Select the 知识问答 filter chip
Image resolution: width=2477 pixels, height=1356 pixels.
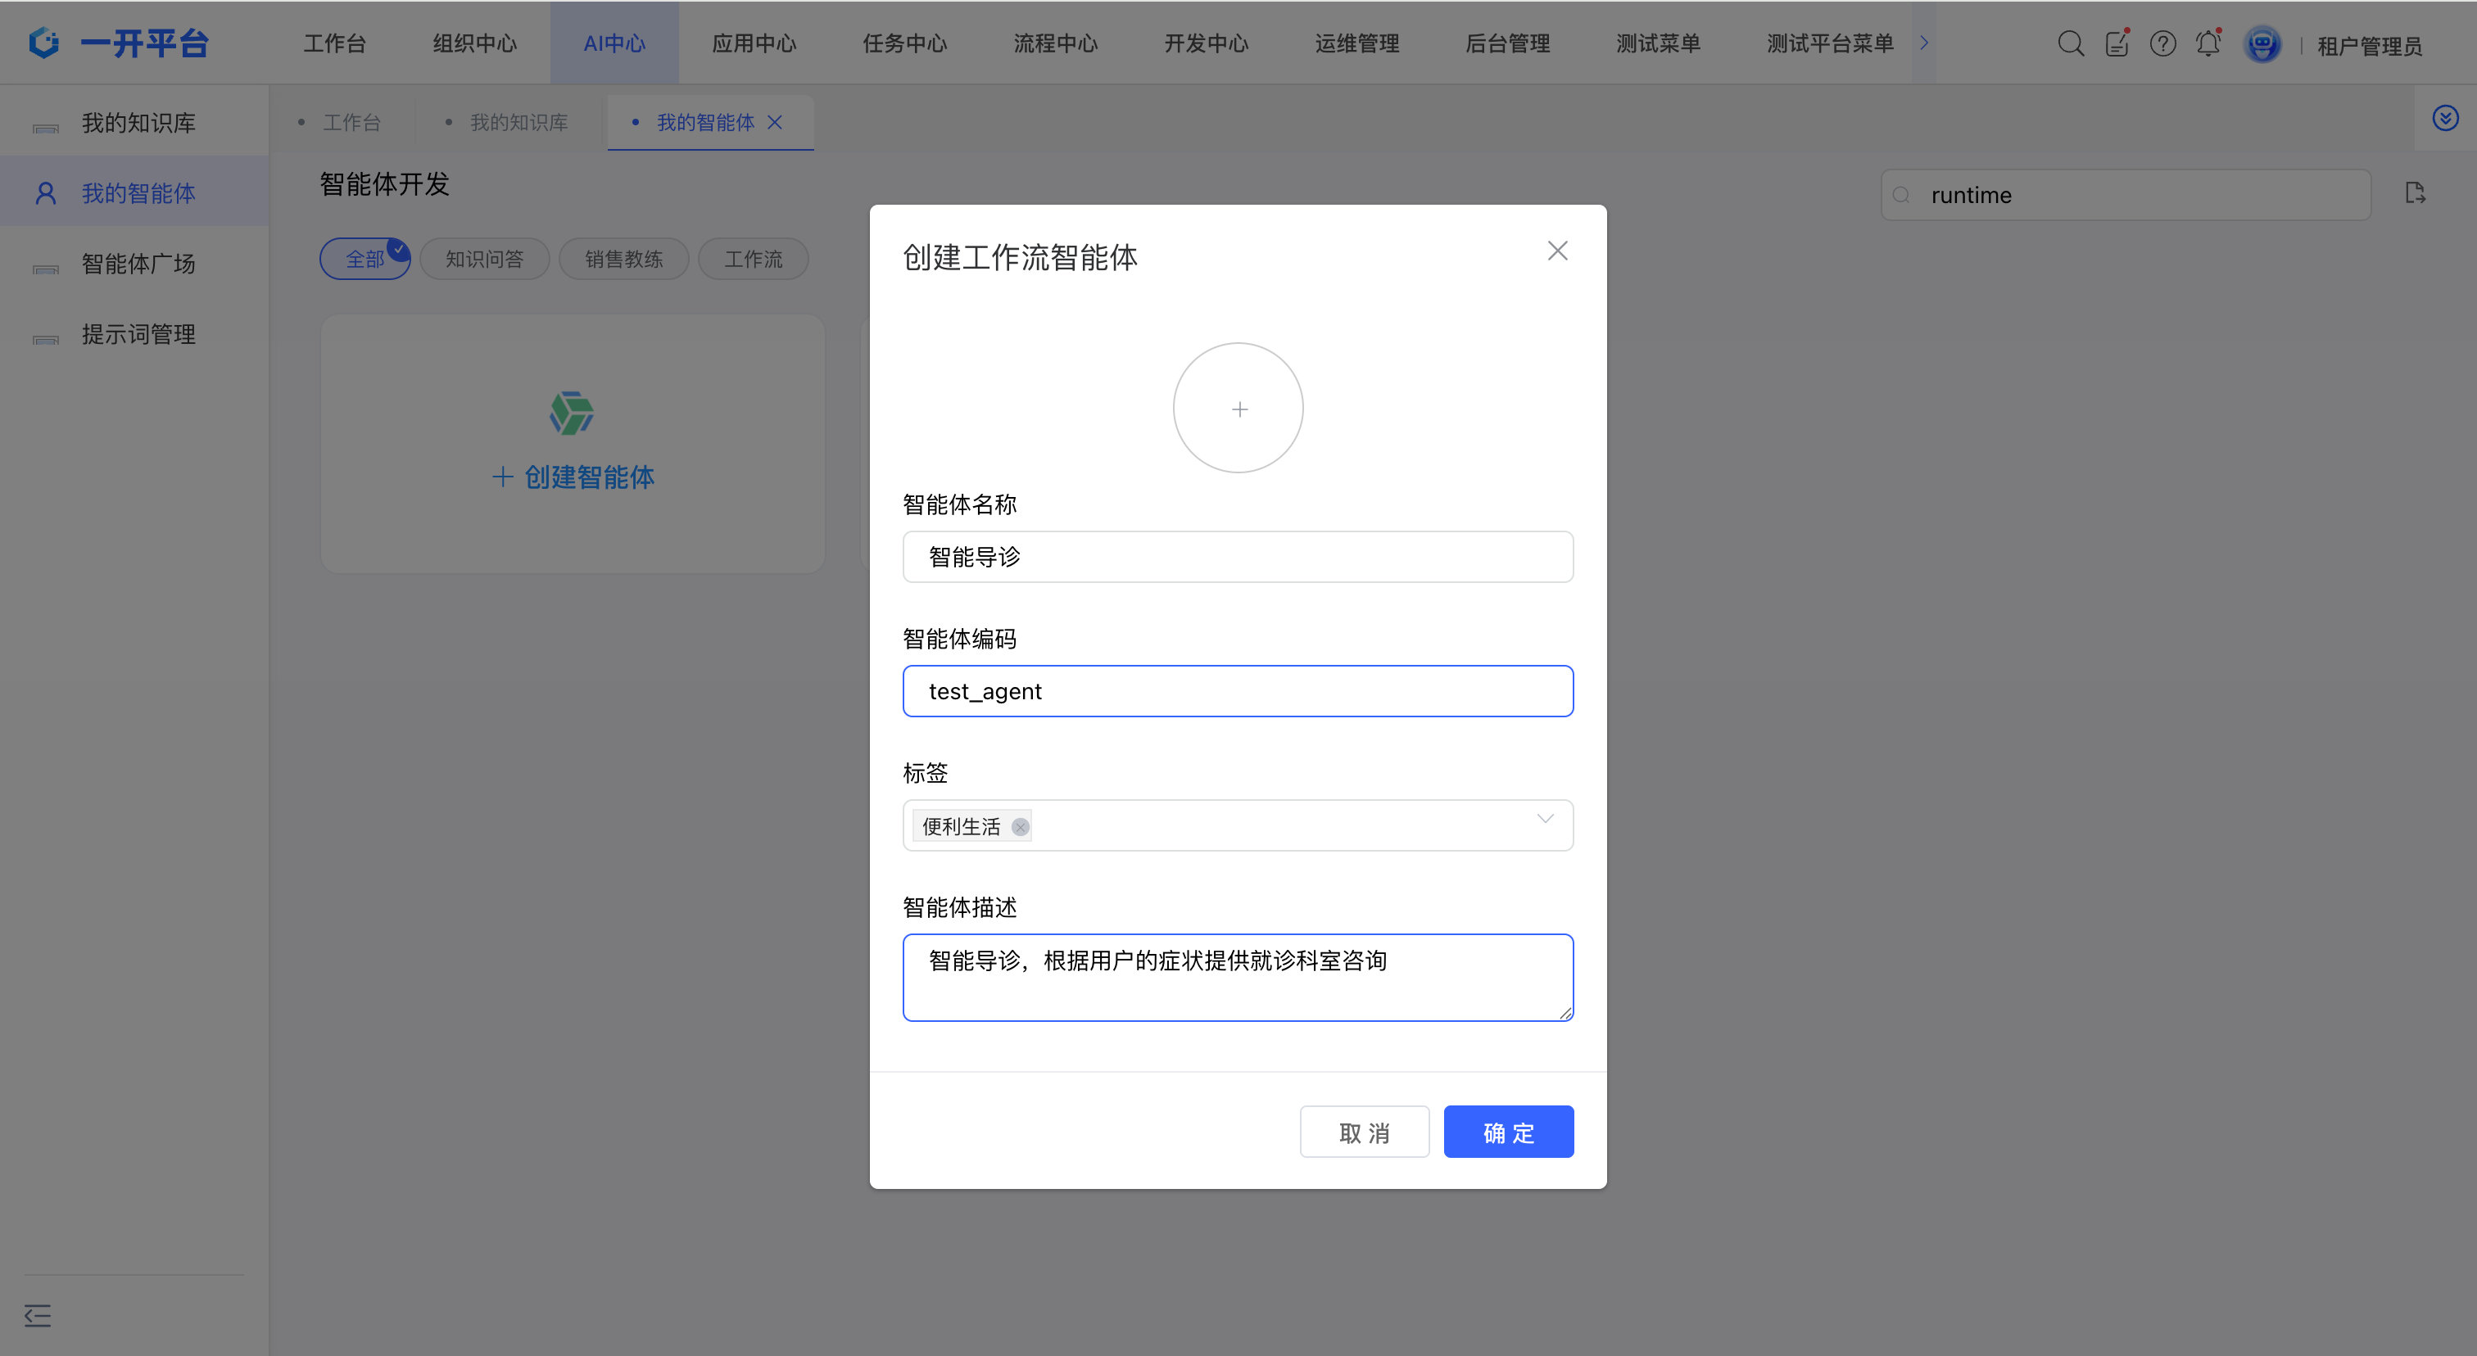point(483,260)
